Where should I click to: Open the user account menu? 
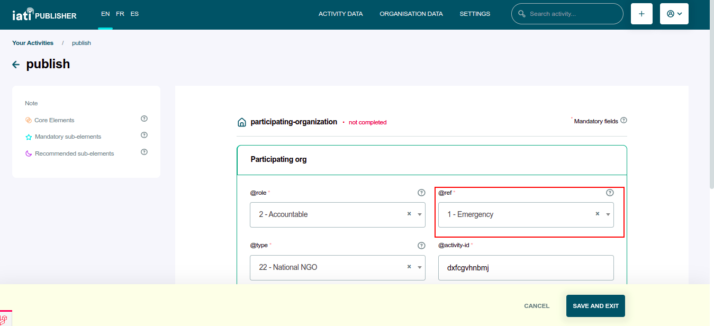coord(674,14)
